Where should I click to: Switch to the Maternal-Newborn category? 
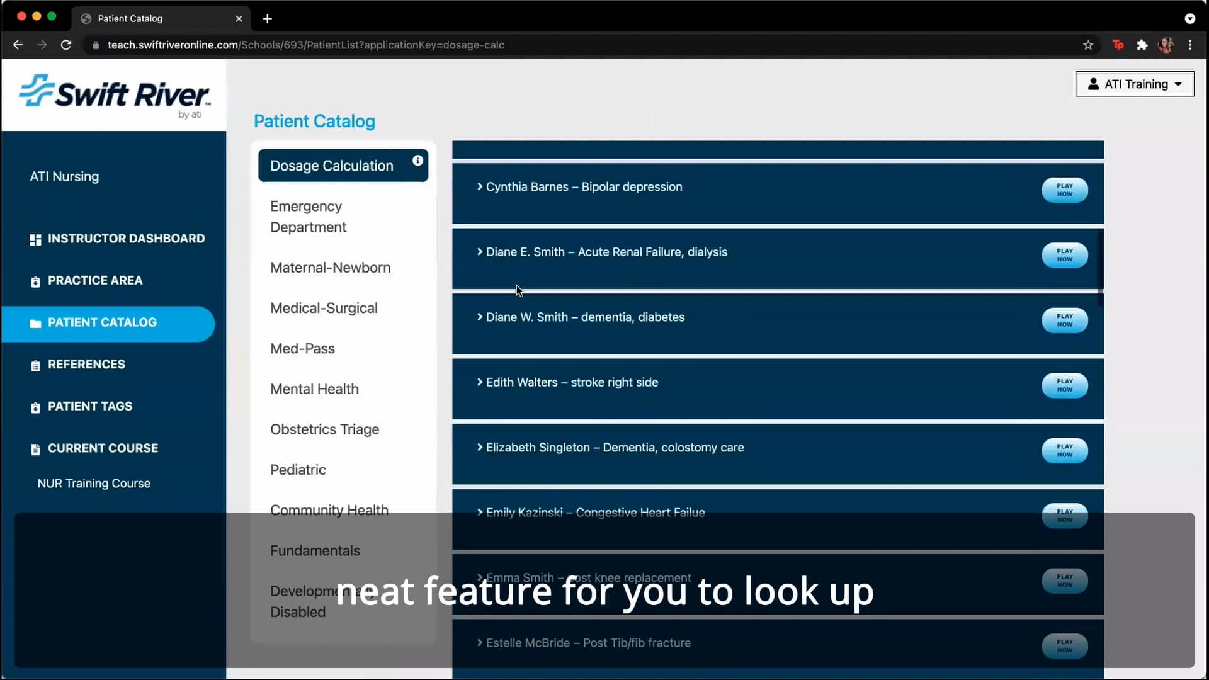pyautogui.click(x=330, y=268)
